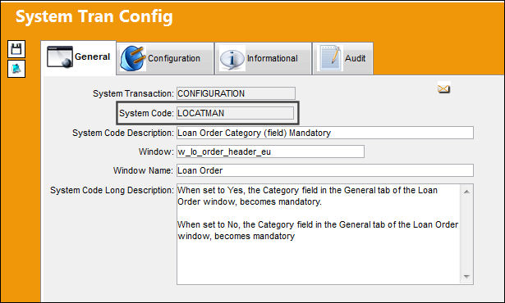Click the Save floppy disk icon

pyautogui.click(x=16, y=49)
